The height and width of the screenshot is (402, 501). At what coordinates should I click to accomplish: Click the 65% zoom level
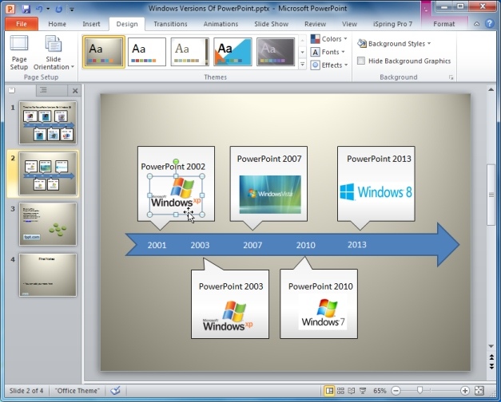coord(380,391)
